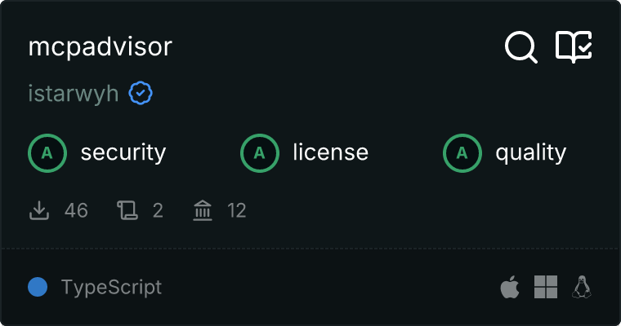Screen dimensions: 621x326
Task: Click the scroll icon beside 2
Action: (127, 210)
